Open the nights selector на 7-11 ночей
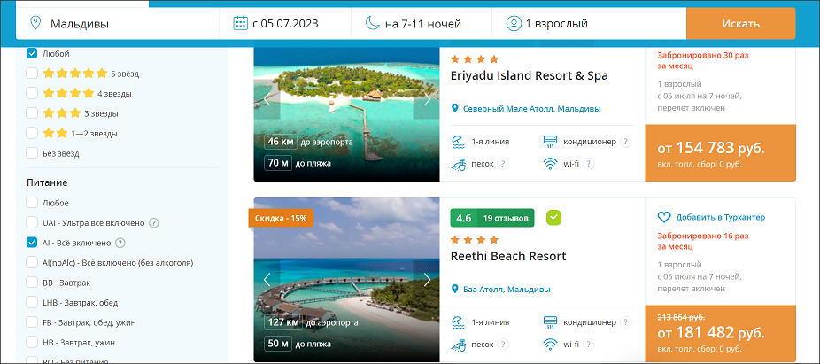820x364 pixels. tap(421, 24)
